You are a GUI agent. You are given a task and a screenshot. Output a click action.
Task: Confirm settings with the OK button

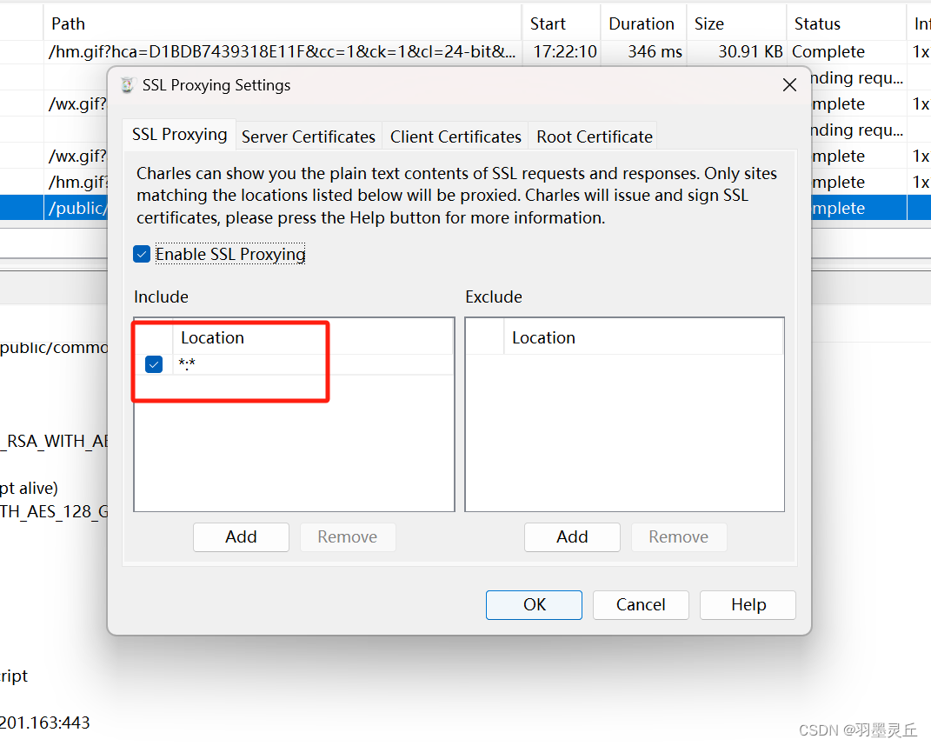click(x=534, y=604)
